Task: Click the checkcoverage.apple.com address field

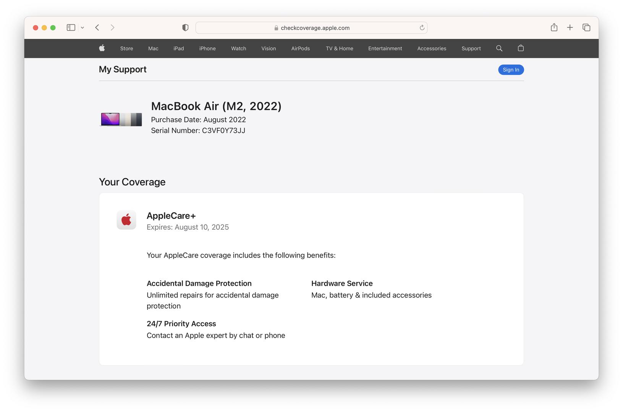Action: click(x=311, y=28)
